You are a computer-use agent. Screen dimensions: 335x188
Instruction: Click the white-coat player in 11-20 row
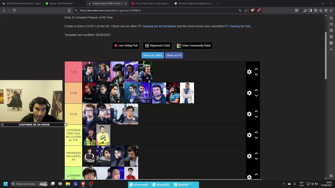[187, 93]
